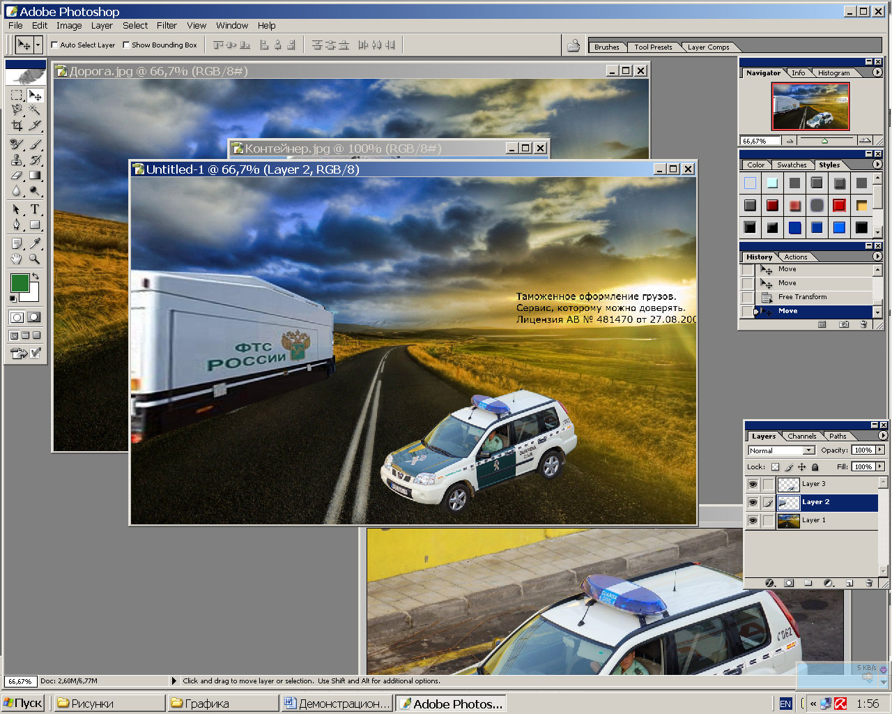The width and height of the screenshot is (892, 714).
Task: Select the Blur tool
Action: point(17,191)
